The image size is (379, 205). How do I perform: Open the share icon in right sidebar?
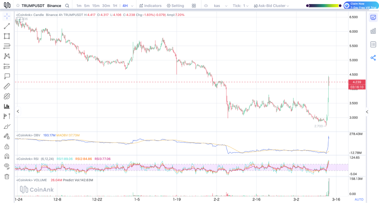[x=373, y=58]
